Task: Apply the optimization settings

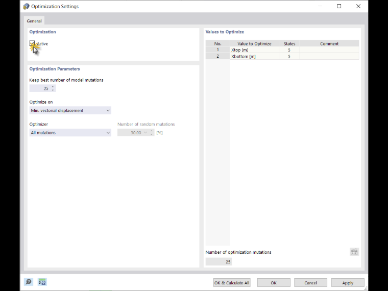Action: (x=348, y=283)
